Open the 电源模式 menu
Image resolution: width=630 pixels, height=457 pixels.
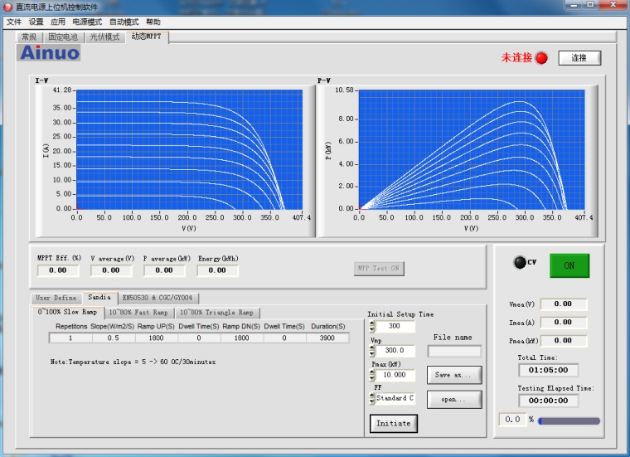[x=87, y=22]
